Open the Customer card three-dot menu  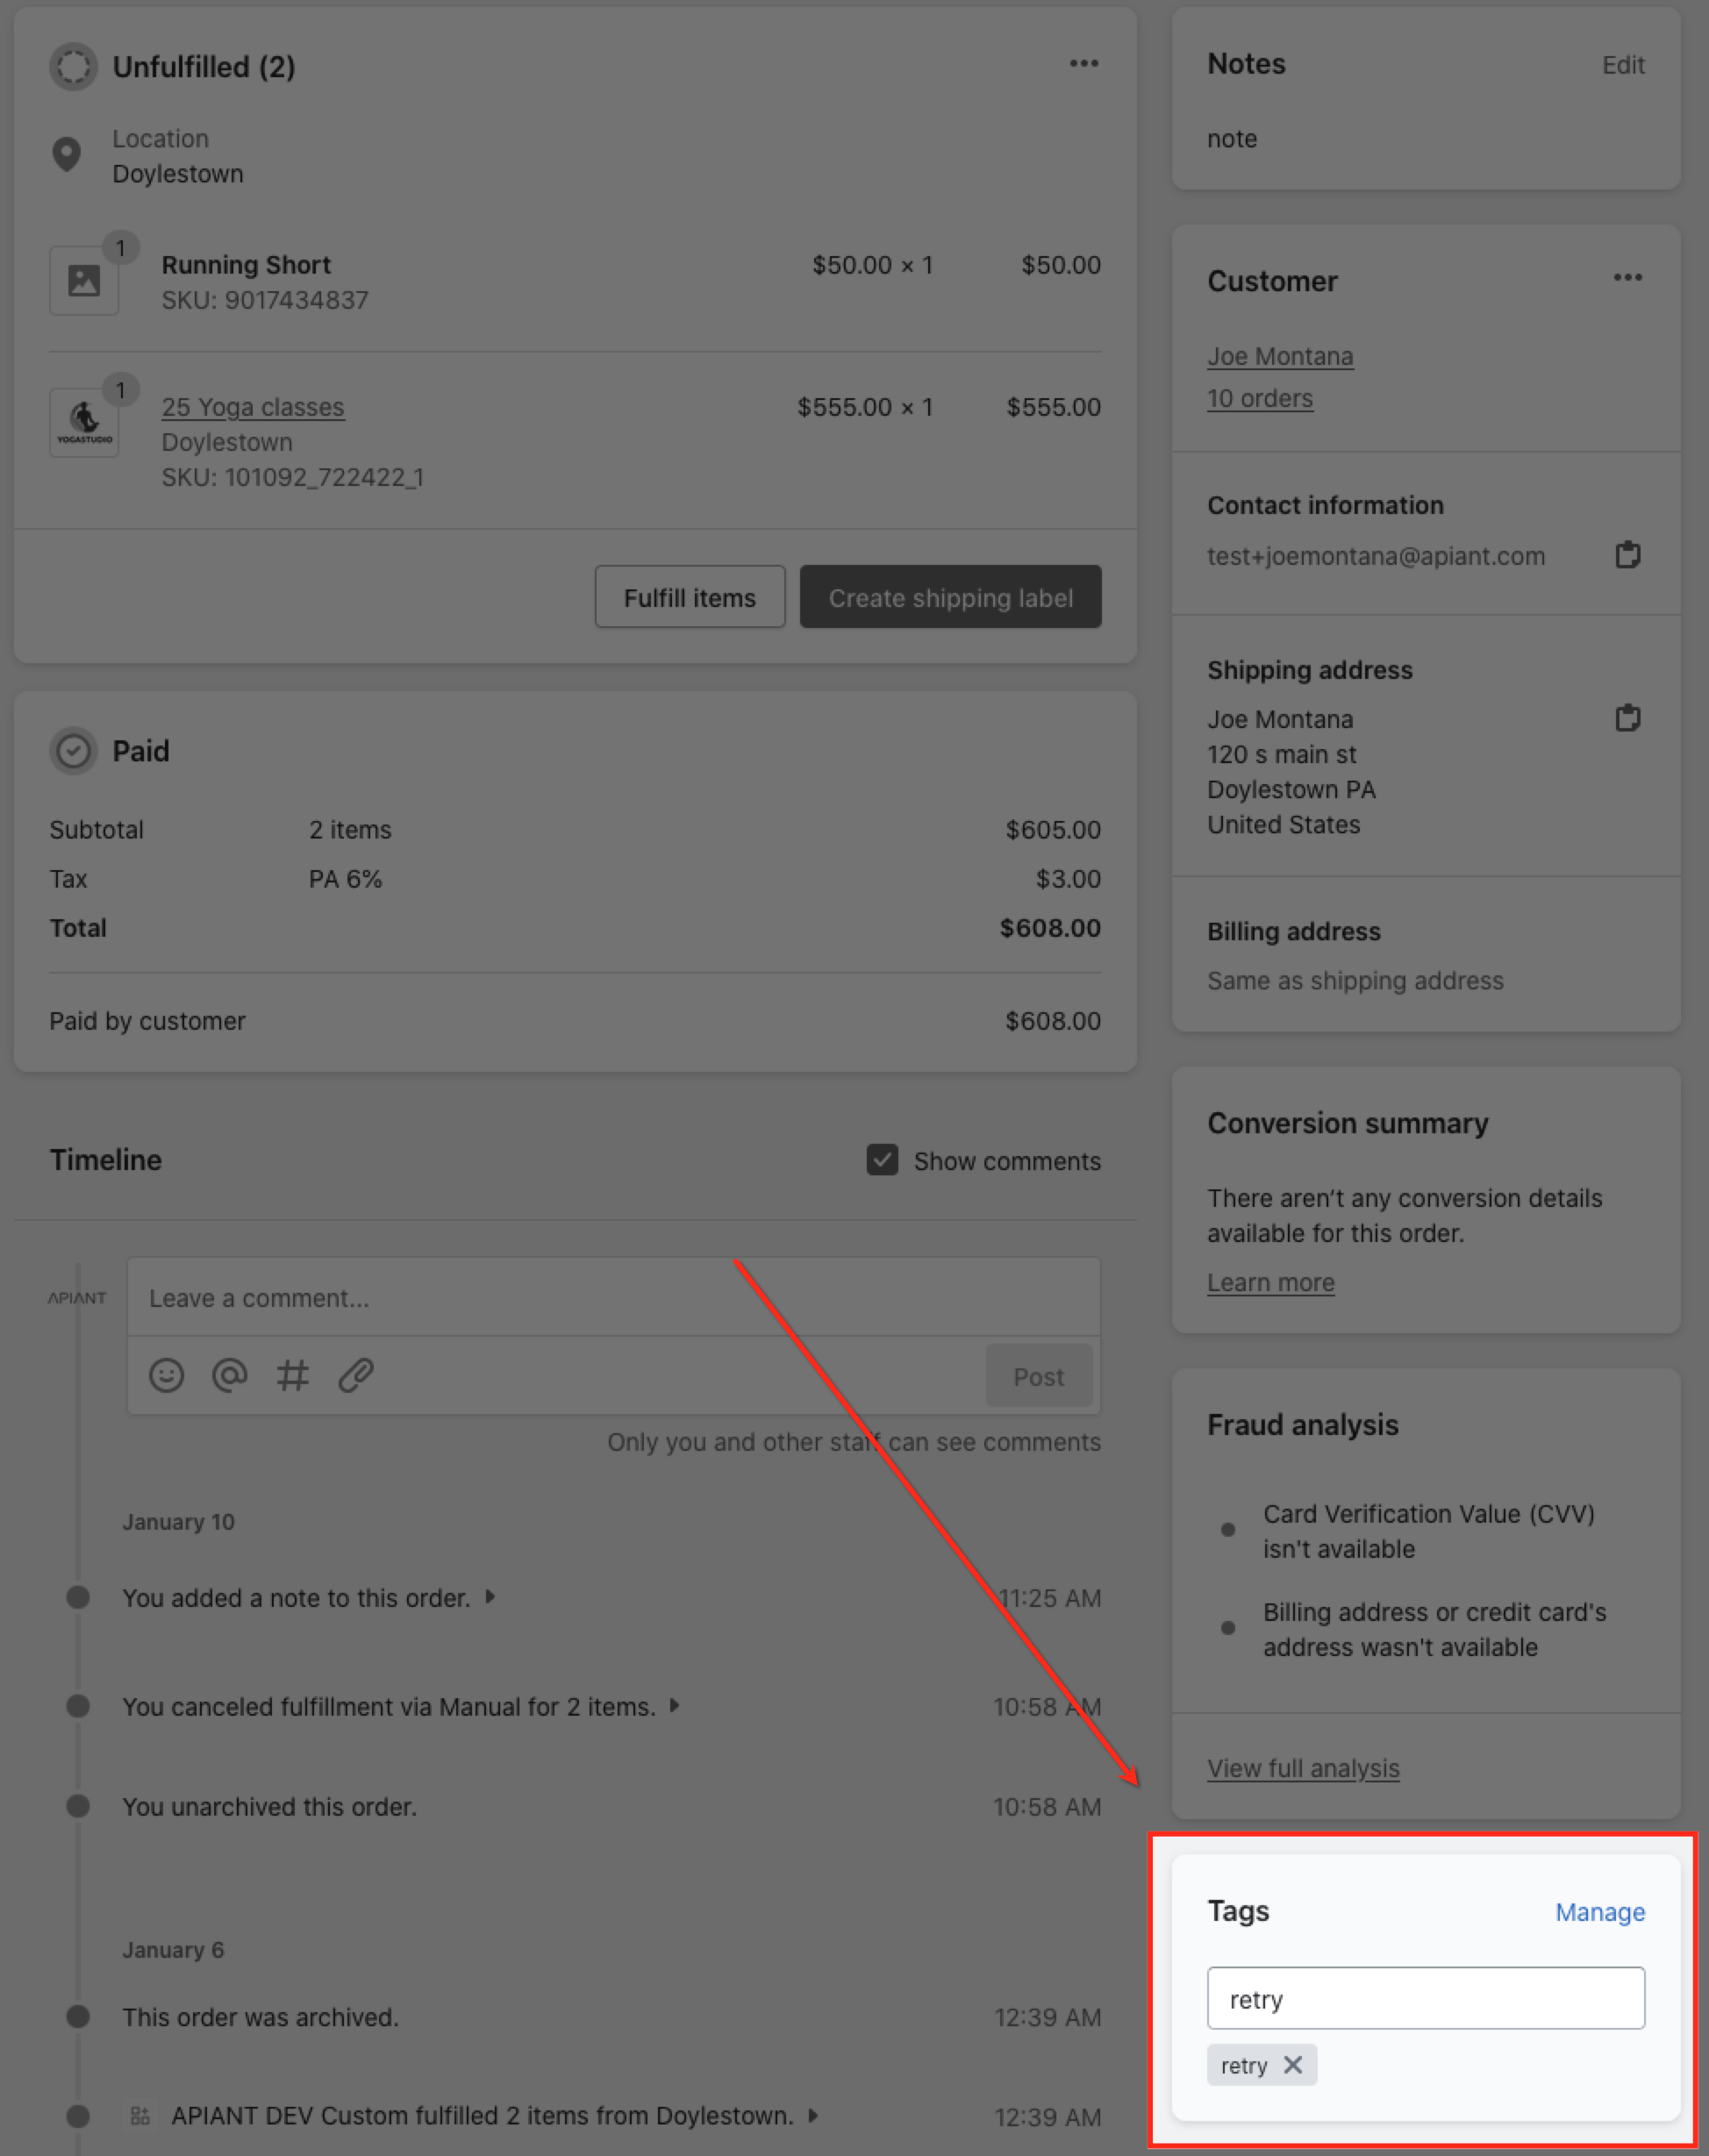click(x=1627, y=278)
